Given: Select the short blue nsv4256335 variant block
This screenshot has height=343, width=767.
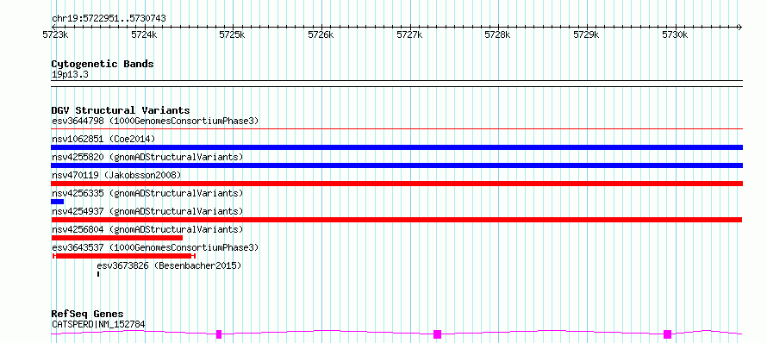Looking at the screenshot, I should click(57, 202).
